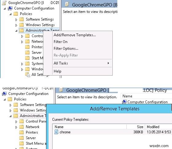The image size is (172, 149).
Task: Expand Control Panel node beside Templates dialog
Action: 16,122
